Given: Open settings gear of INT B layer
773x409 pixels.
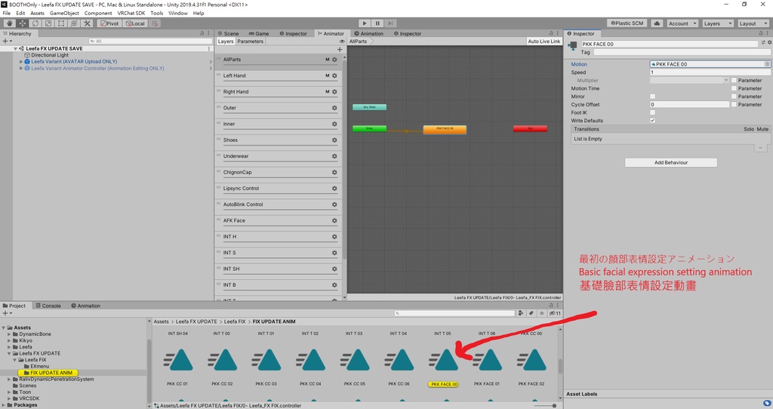Looking at the screenshot, I should click(x=334, y=284).
